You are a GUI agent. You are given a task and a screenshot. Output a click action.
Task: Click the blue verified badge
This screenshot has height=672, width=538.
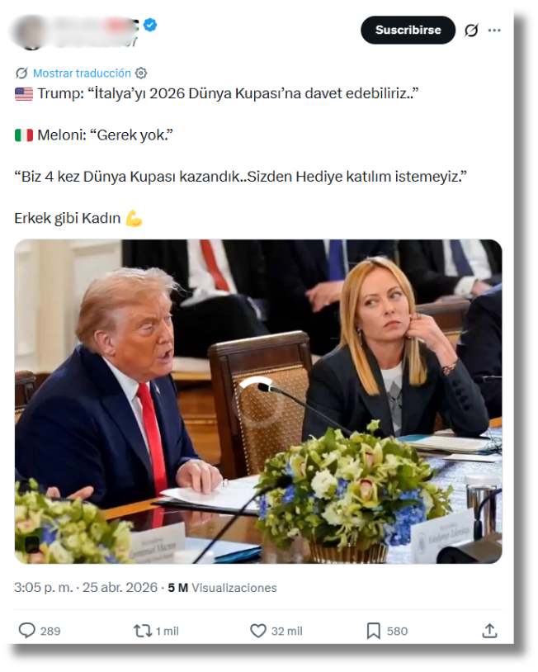150,25
